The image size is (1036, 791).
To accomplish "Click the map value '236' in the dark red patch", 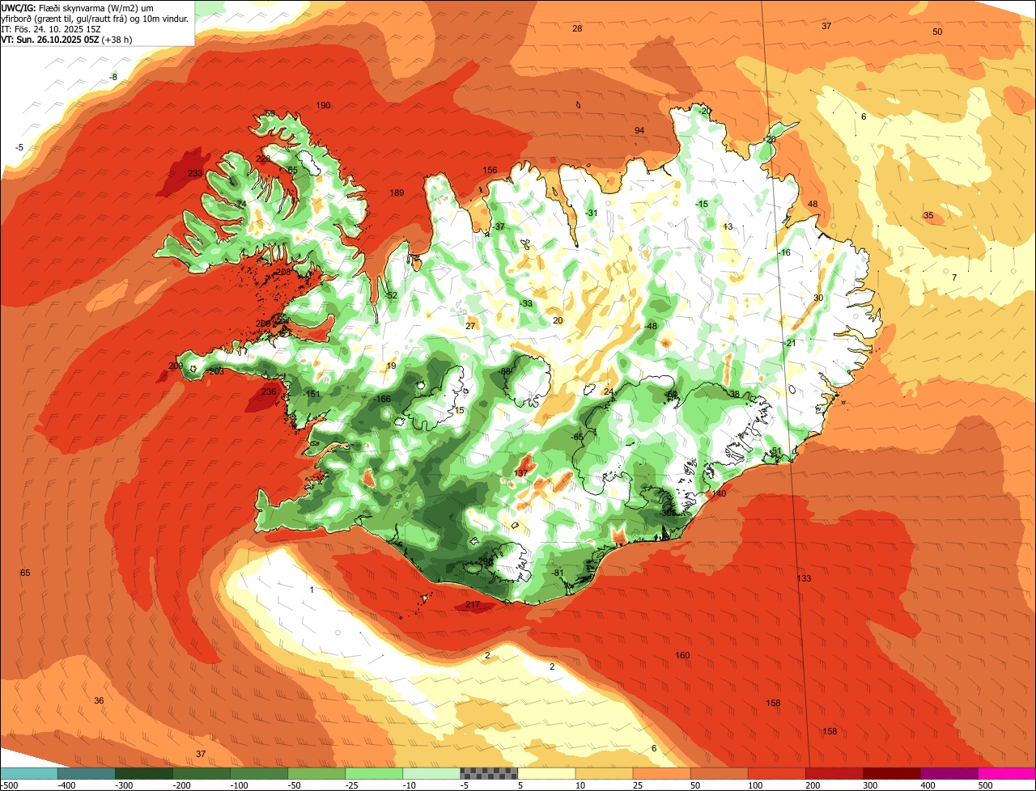I will pos(270,392).
